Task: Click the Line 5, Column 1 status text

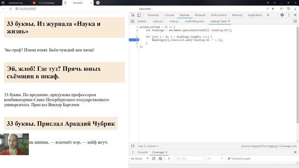Action: click(148, 146)
